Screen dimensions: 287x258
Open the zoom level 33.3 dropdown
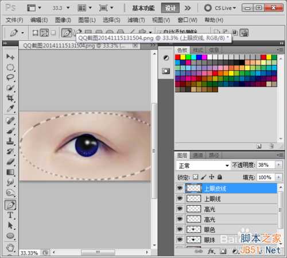(x=68, y=8)
